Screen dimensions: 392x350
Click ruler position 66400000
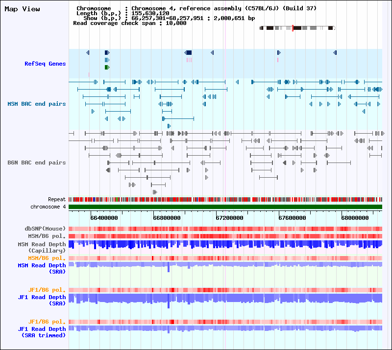pos(104,218)
